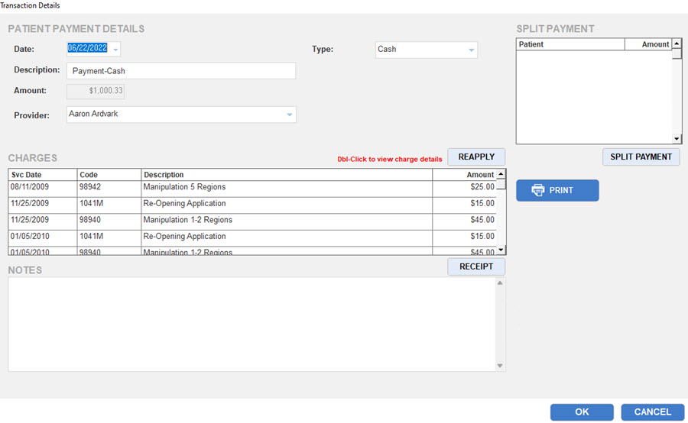Viewport: 688px width, 423px height.
Task: Sort charges by Svc Date column header
Action: (43, 175)
